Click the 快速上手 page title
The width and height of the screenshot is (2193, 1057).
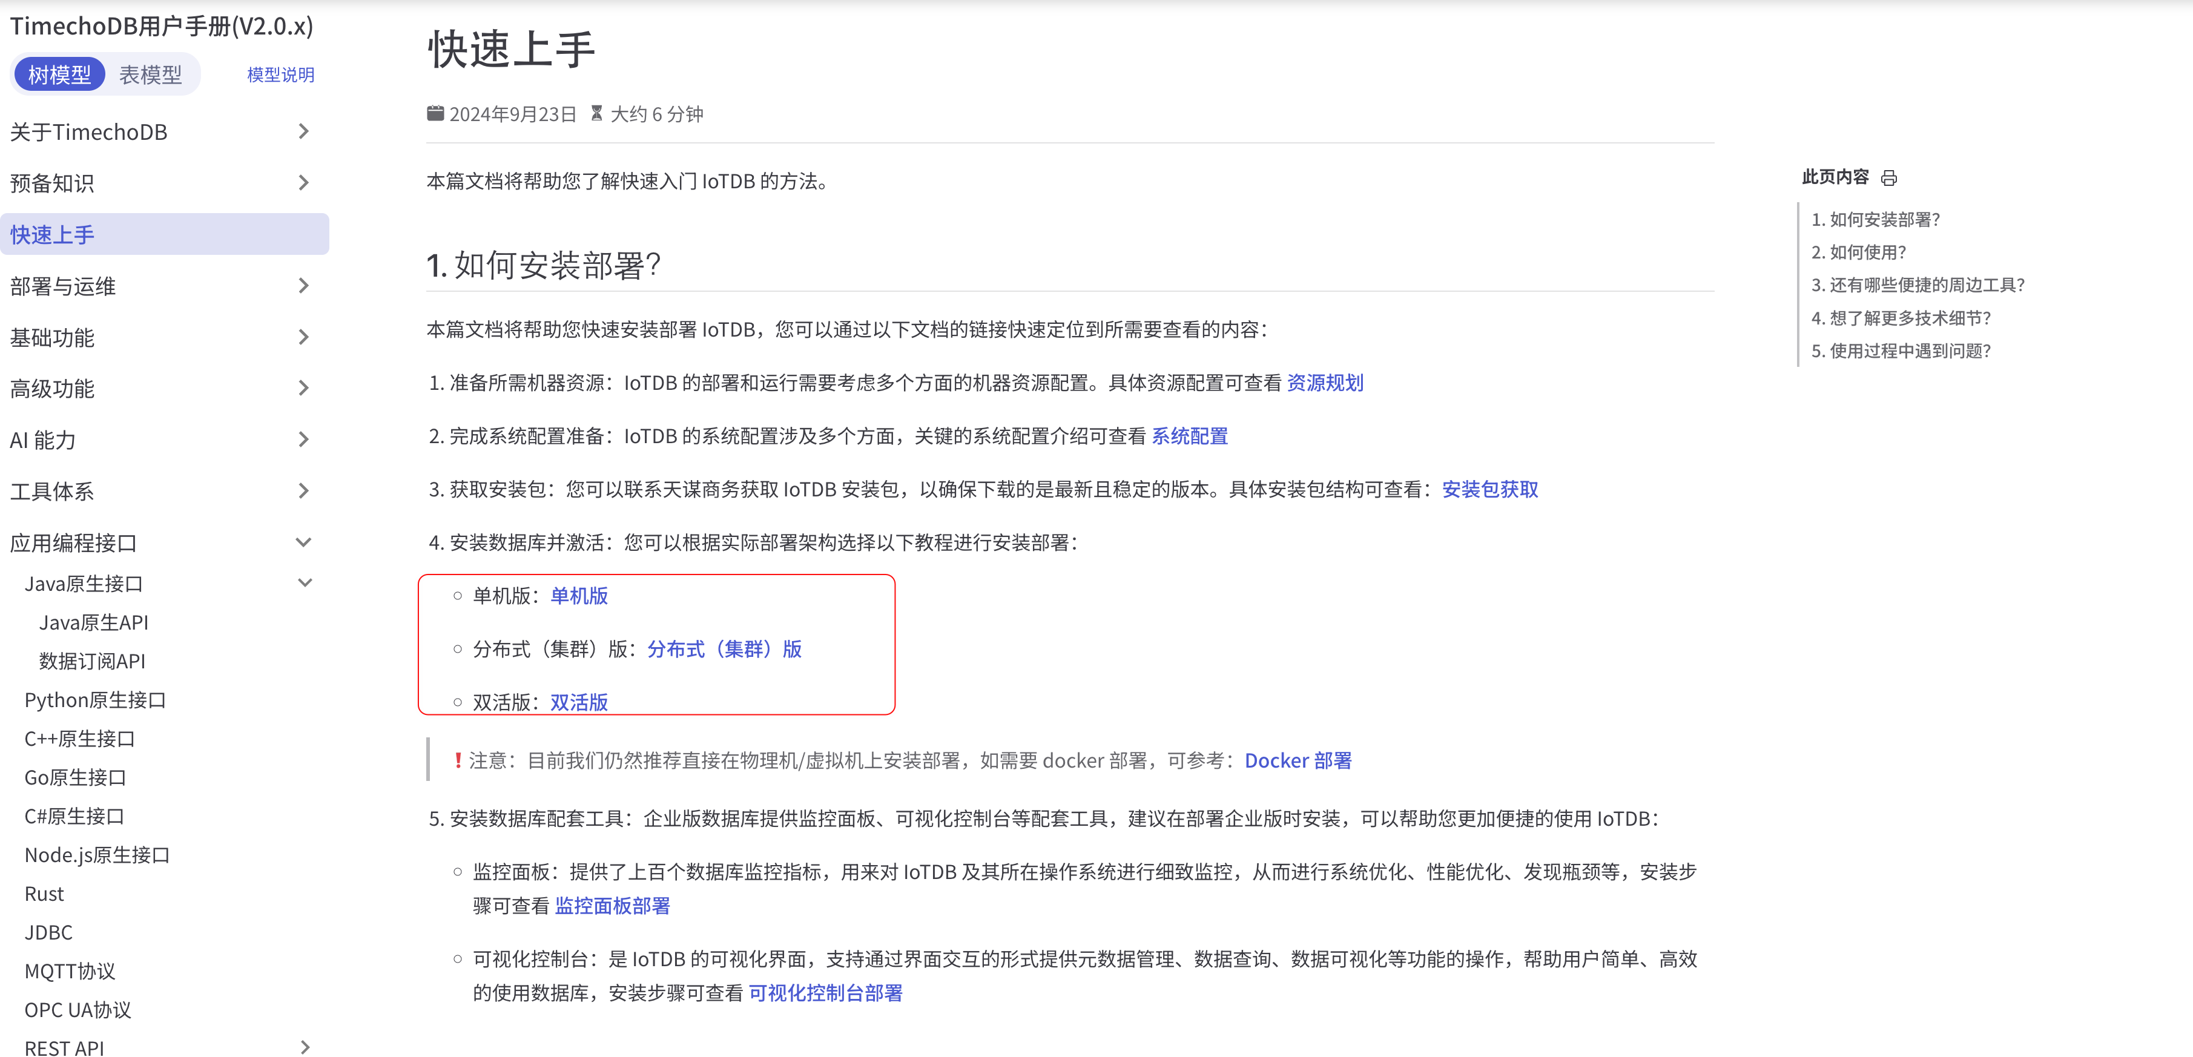[511, 48]
